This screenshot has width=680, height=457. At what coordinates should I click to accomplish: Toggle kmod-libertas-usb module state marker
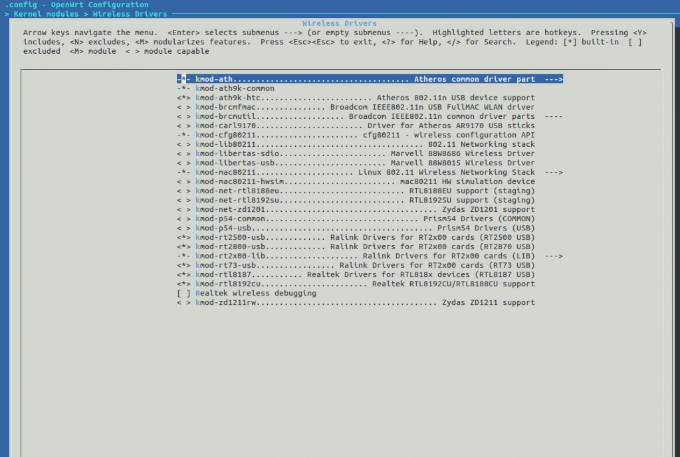[183, 163]
